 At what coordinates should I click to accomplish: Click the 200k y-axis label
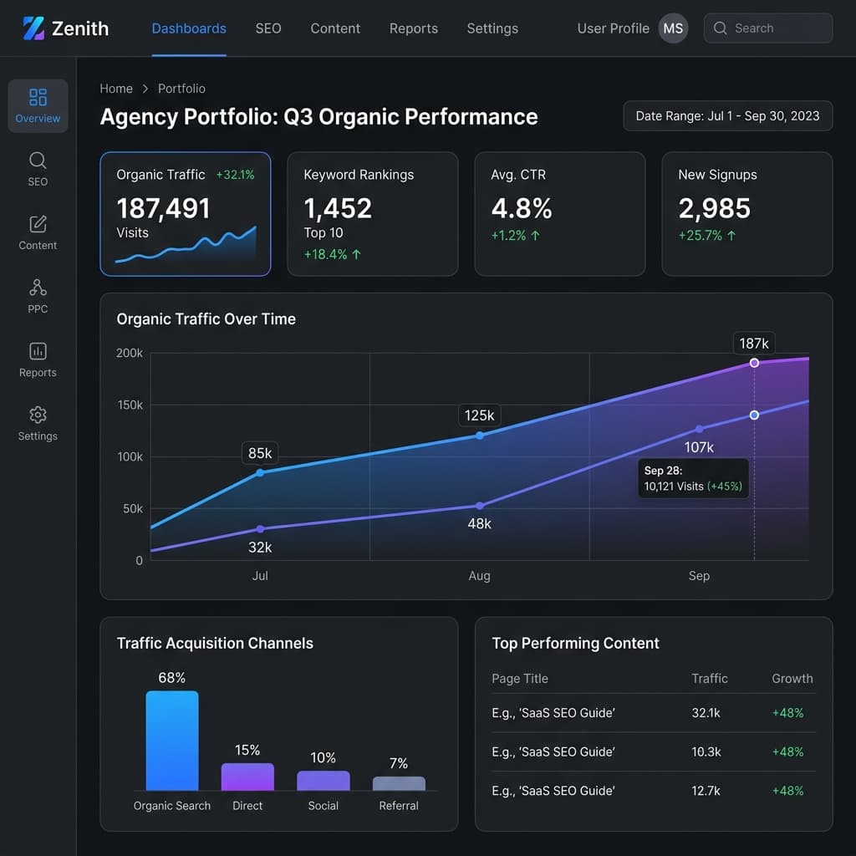(x=130, y=353)
